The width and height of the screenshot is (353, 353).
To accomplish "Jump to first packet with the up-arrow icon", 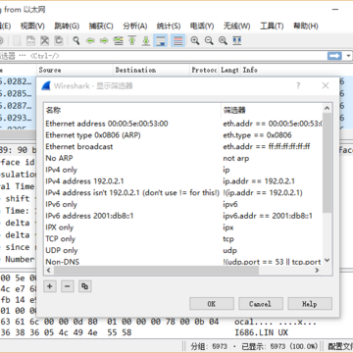I will click(x=132, y=41).
